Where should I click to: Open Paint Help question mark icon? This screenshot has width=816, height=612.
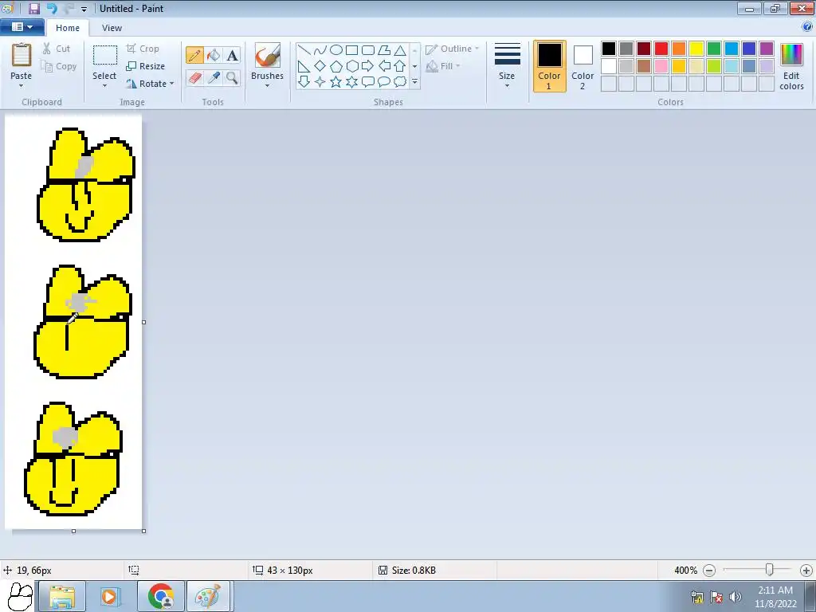[x=808, y=26]
